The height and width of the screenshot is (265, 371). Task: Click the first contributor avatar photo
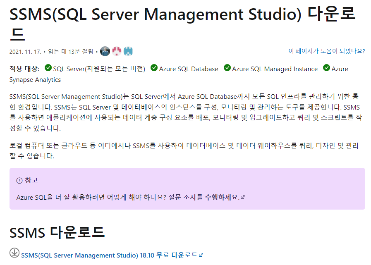105,51
